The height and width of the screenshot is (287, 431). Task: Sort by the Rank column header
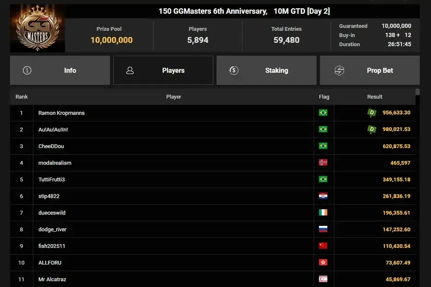pos(22,97)
